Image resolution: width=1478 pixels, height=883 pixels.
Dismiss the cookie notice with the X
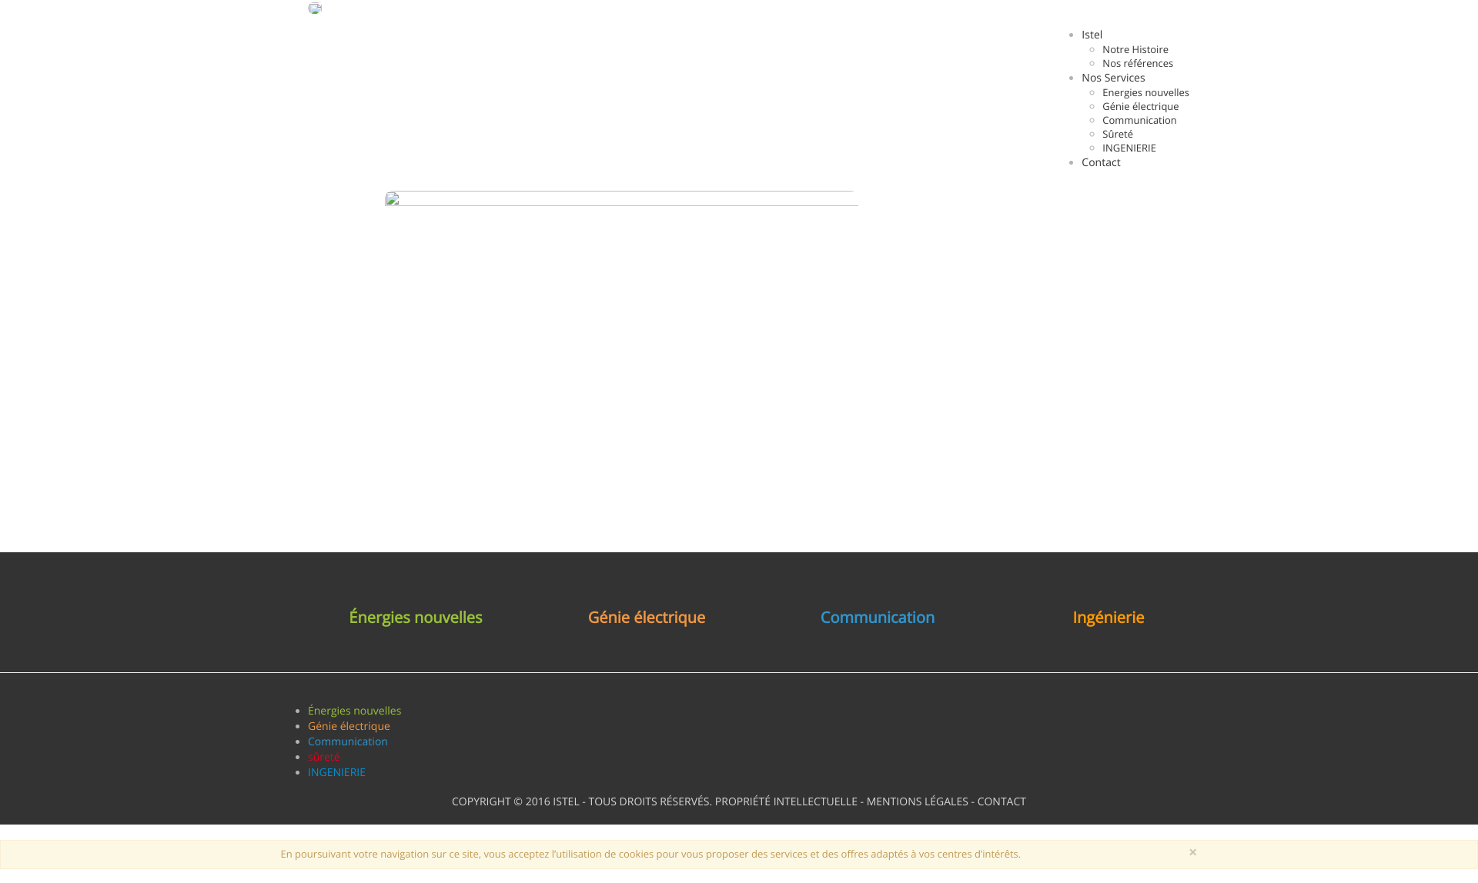1192,852
